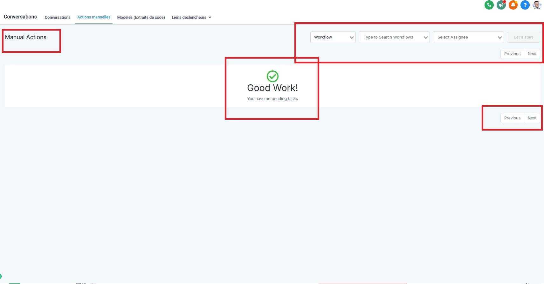Expand the Liens déclencheurs menu

point(191,17)
